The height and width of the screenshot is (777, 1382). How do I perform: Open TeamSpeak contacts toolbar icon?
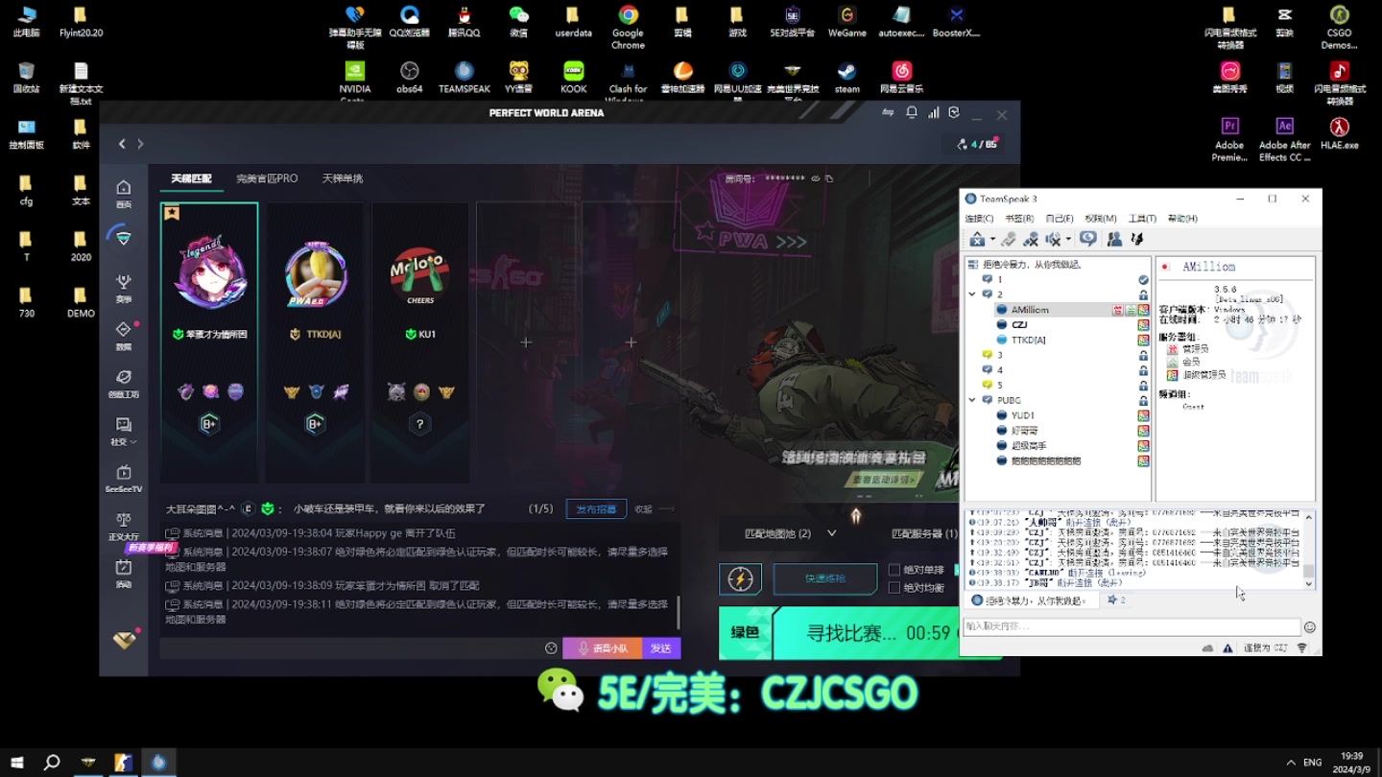pos(1114,239)
